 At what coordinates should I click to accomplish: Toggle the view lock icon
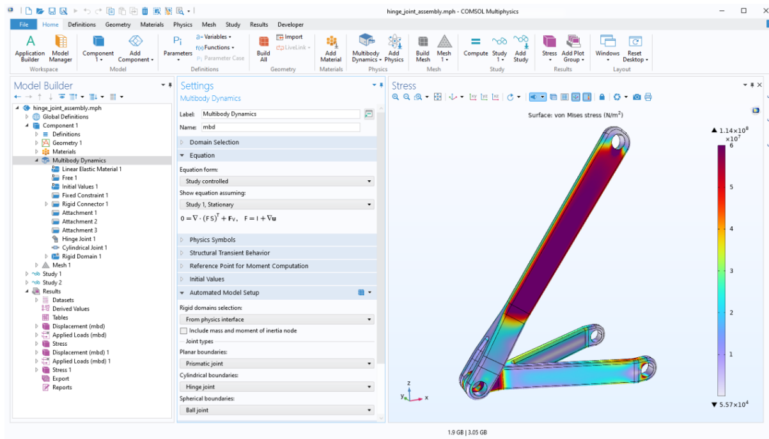pos(602,97)
